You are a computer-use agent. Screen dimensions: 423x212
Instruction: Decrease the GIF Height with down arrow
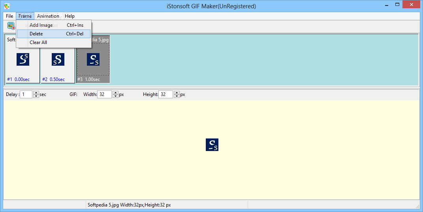point(177,96)
